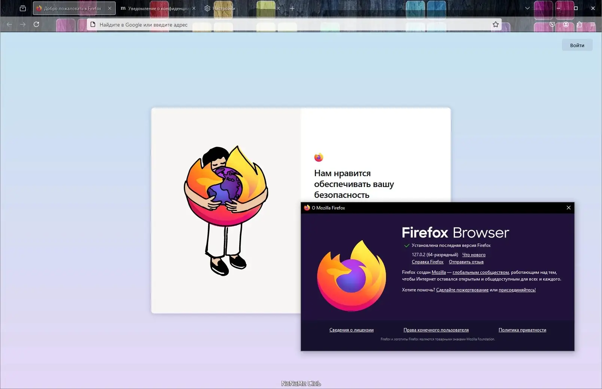Switch to the 'Настройки' tab
Image resolution: width=602 pixels, height=389 pixels.
[x=242, y=8]
